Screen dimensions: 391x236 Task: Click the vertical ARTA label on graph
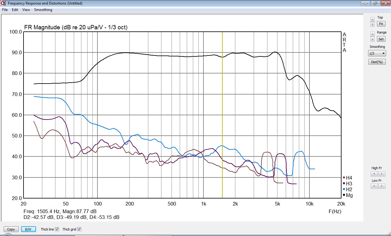pyautogui.click(x=344, y=42)
